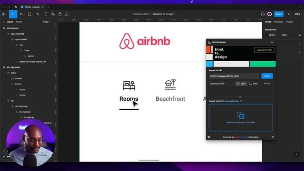Click Youtube Work project name
This screenshot has width=304, height=171.
[x=141, y=14]
